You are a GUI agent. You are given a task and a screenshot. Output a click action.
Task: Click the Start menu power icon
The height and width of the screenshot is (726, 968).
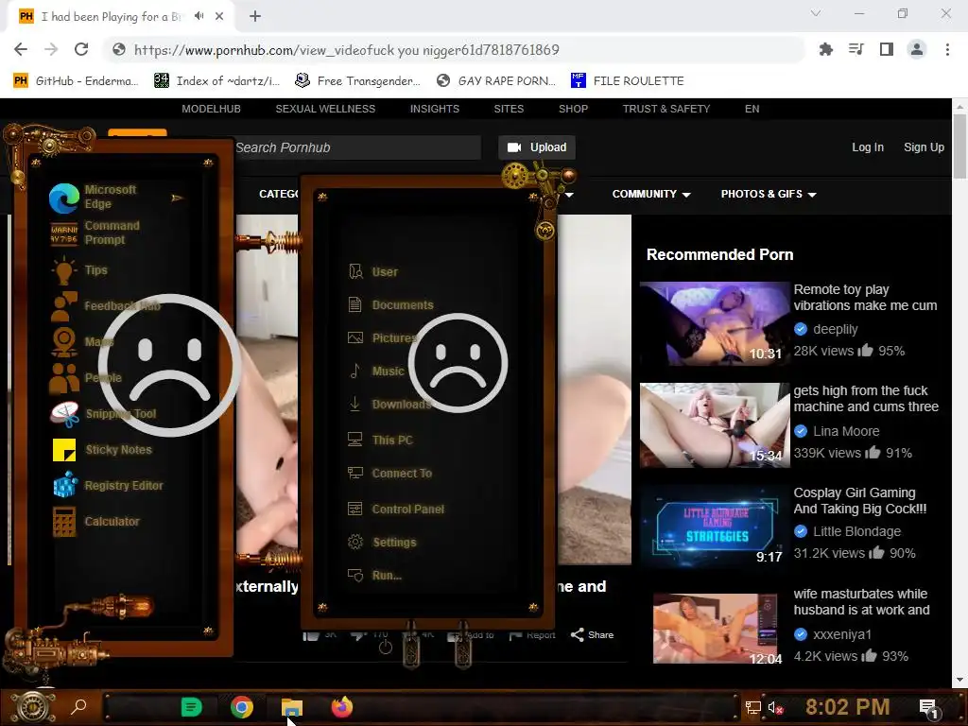click(x=386, y=647)
